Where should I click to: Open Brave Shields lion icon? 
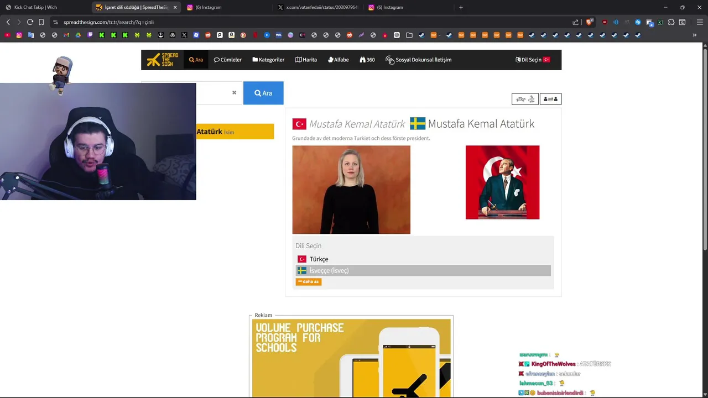click(589, 22)
